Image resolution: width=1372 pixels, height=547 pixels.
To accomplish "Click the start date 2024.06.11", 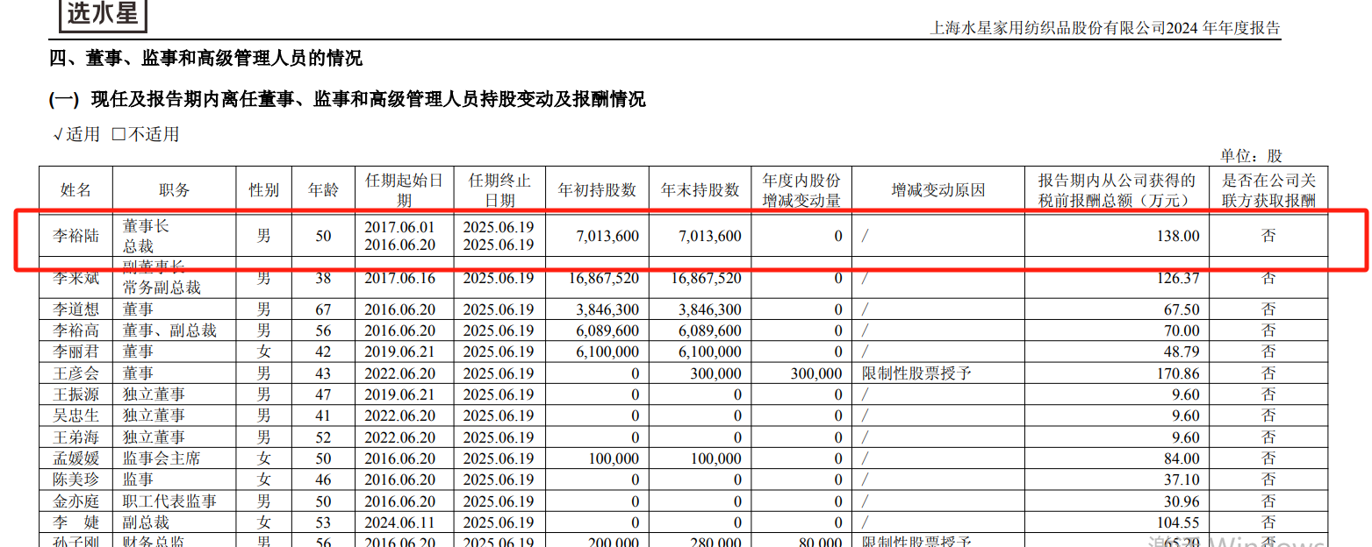I will pyautogui.click(x=399, y=522).
